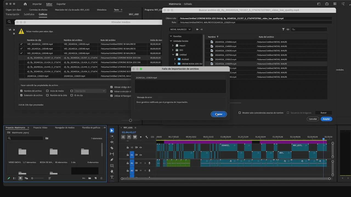Enable the ID de clip checkbox
This screenshot has width=351, height=197.
click(72, 95)
